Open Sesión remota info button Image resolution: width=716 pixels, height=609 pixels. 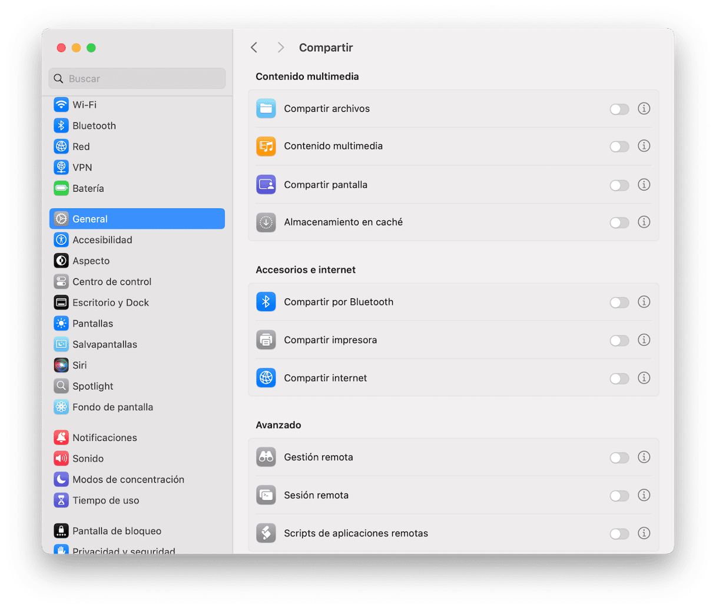[x=644, y=495]
